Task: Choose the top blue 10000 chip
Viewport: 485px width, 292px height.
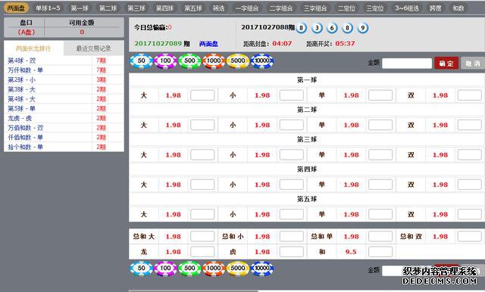Action: 262,61
